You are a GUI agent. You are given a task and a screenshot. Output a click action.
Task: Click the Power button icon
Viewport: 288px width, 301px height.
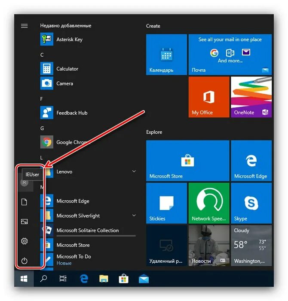[25, 261]
